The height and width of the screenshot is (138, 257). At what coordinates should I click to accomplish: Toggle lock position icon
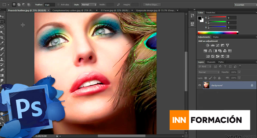coord(214,78)
